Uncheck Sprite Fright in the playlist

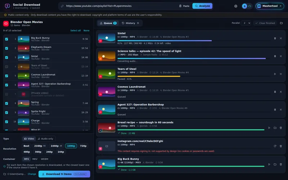coord(6,113)
